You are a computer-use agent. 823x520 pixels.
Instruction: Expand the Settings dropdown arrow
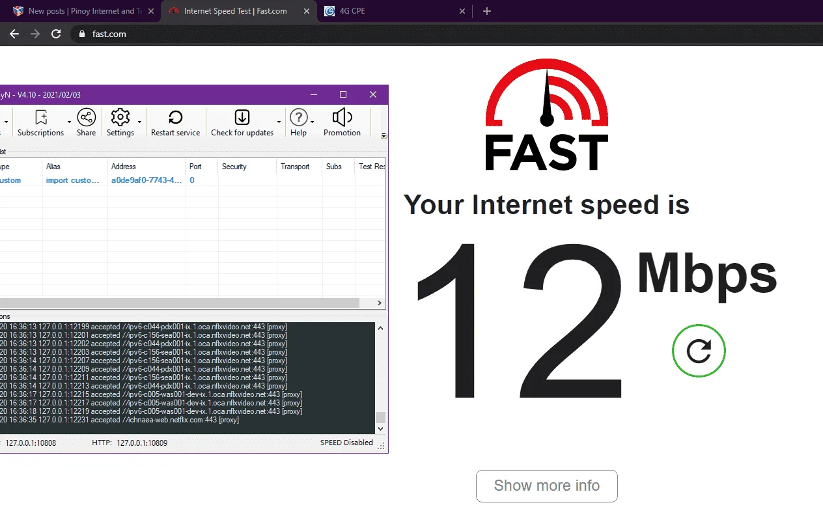pyautogui.click(x=139, y=122)
